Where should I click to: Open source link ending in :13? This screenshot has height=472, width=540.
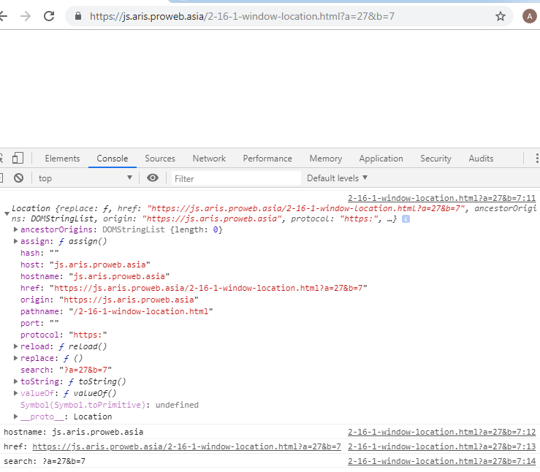pos(441,446)
